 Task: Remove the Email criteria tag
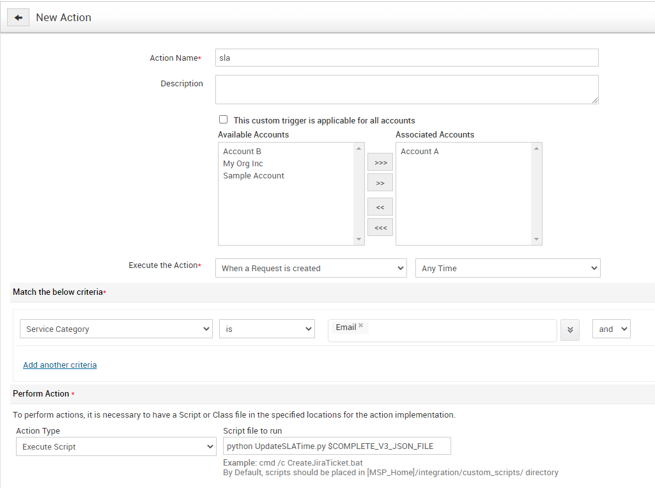[360, 326]
